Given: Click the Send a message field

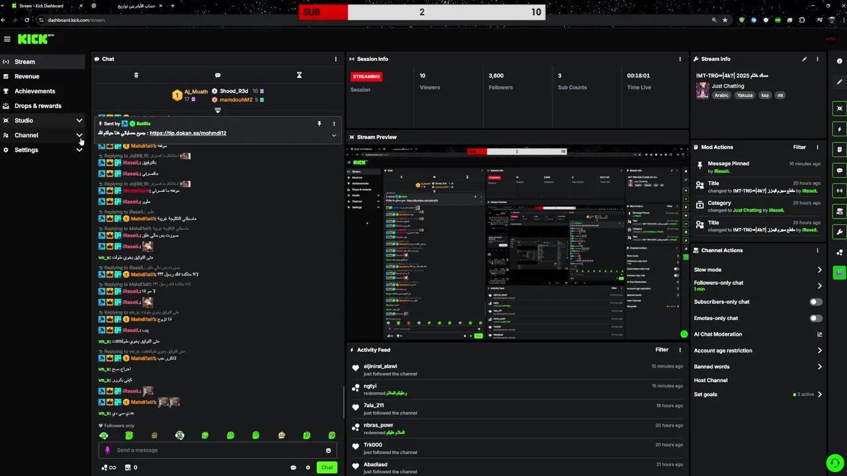Looking at the screenshot, I should pyautogui.click(x=218, y=450).
